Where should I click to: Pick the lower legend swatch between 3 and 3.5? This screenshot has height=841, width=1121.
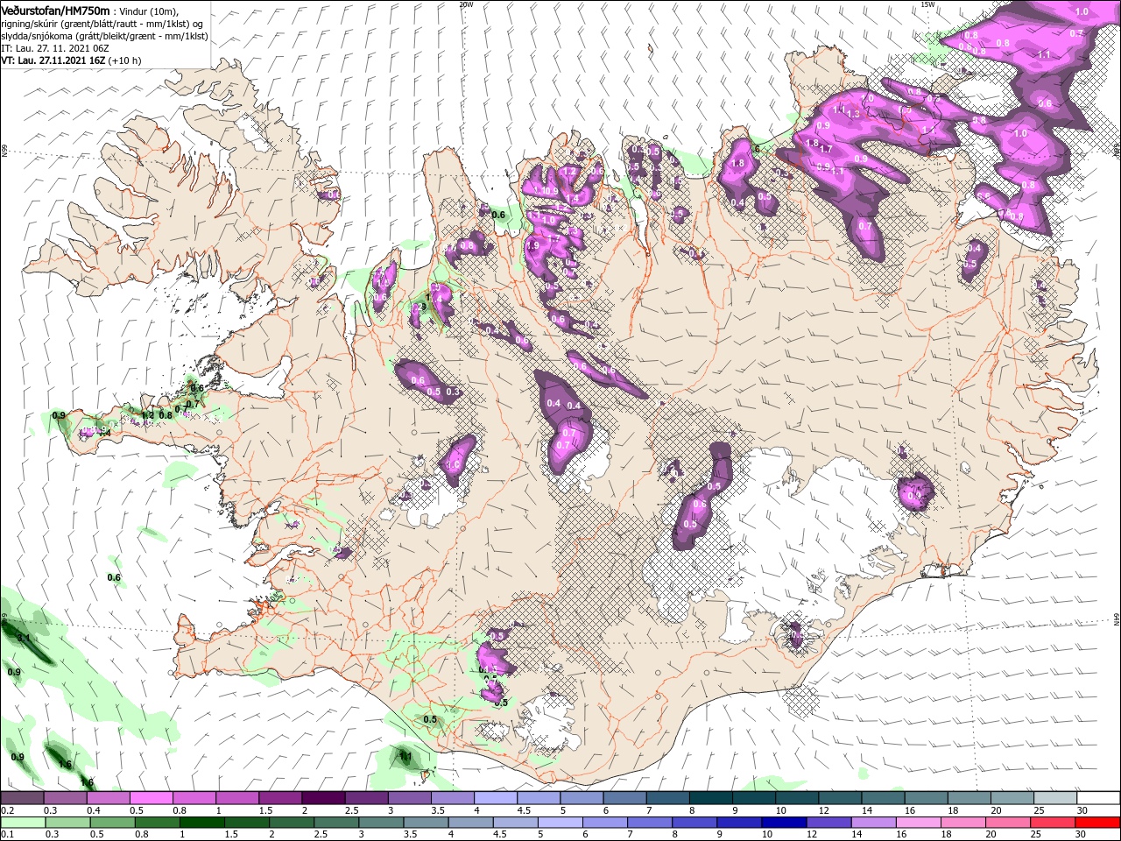(x=381, y=823)
